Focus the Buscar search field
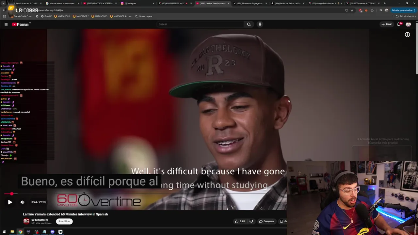 tap(200, 24)
